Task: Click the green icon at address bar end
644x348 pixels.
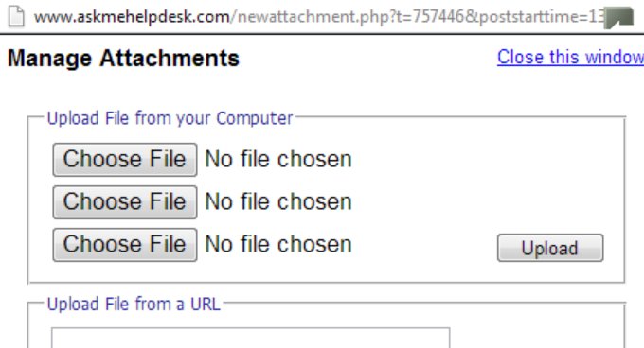Action: (x=618, y=18)
